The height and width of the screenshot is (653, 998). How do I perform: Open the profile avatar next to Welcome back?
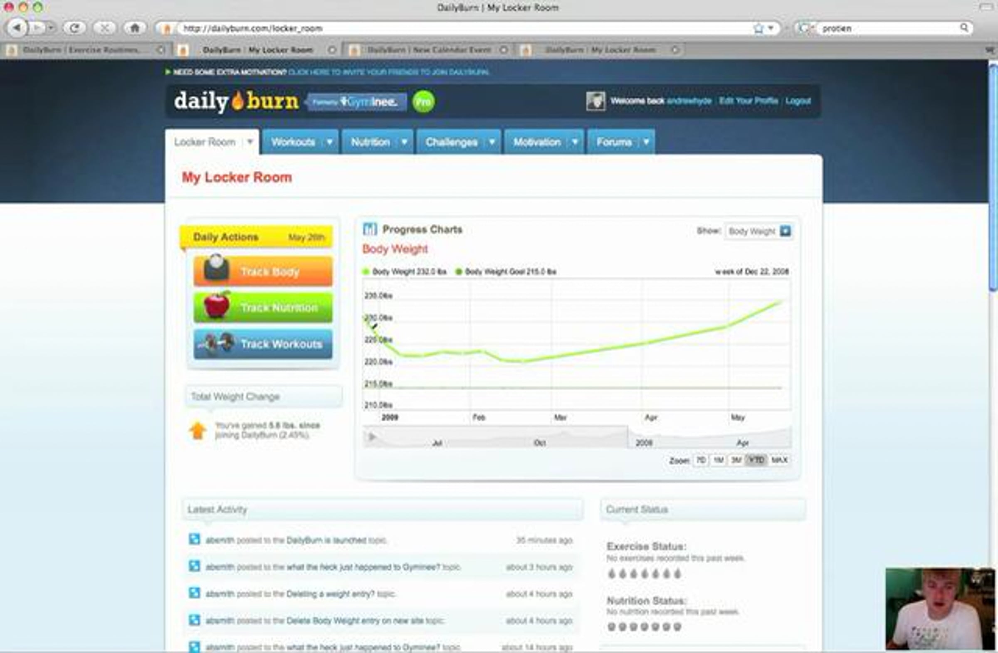tap(595, 101)
